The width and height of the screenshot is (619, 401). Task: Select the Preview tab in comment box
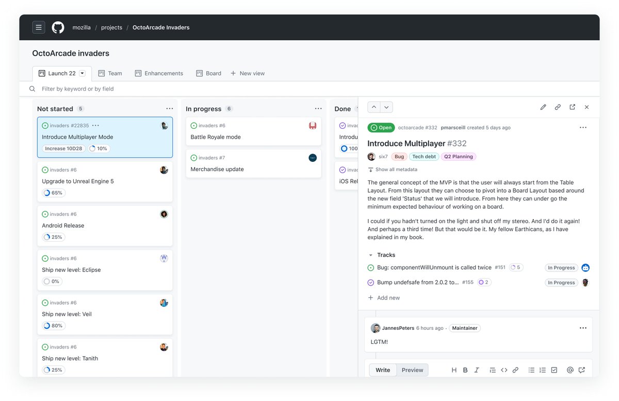click(x=413, y=370)
